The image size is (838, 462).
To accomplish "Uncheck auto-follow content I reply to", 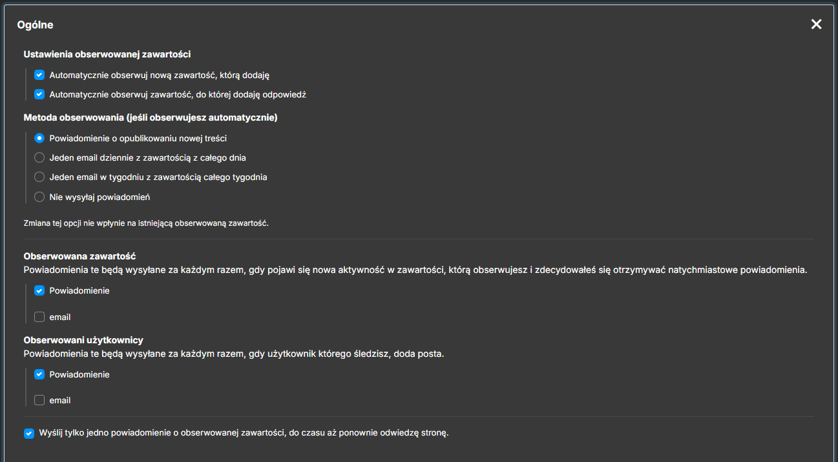I will pos(39,94).
